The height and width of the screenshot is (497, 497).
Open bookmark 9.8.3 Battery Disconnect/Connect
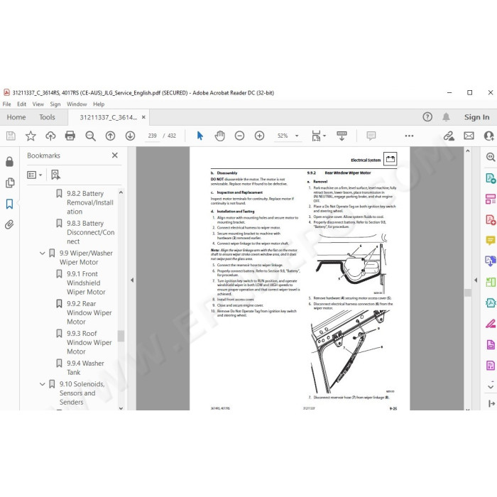click(x=90, y=232)
